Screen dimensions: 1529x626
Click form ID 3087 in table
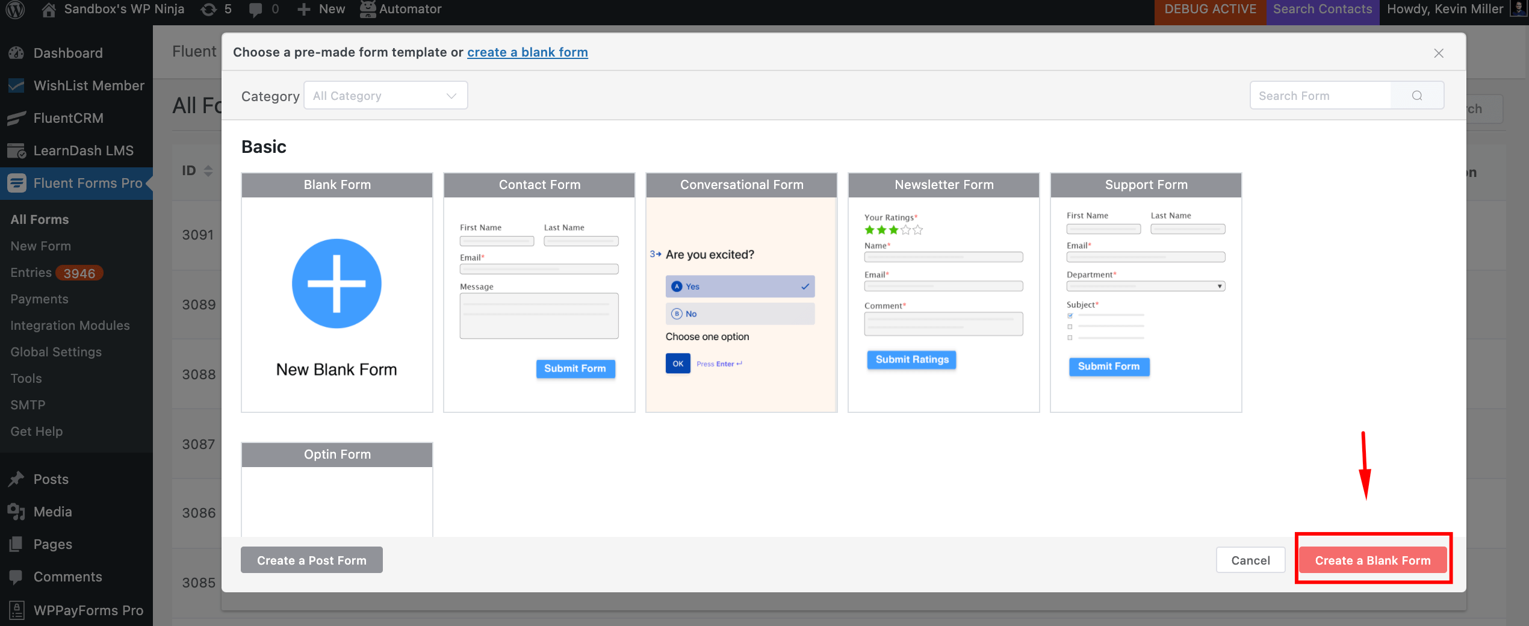click(199, 445)
